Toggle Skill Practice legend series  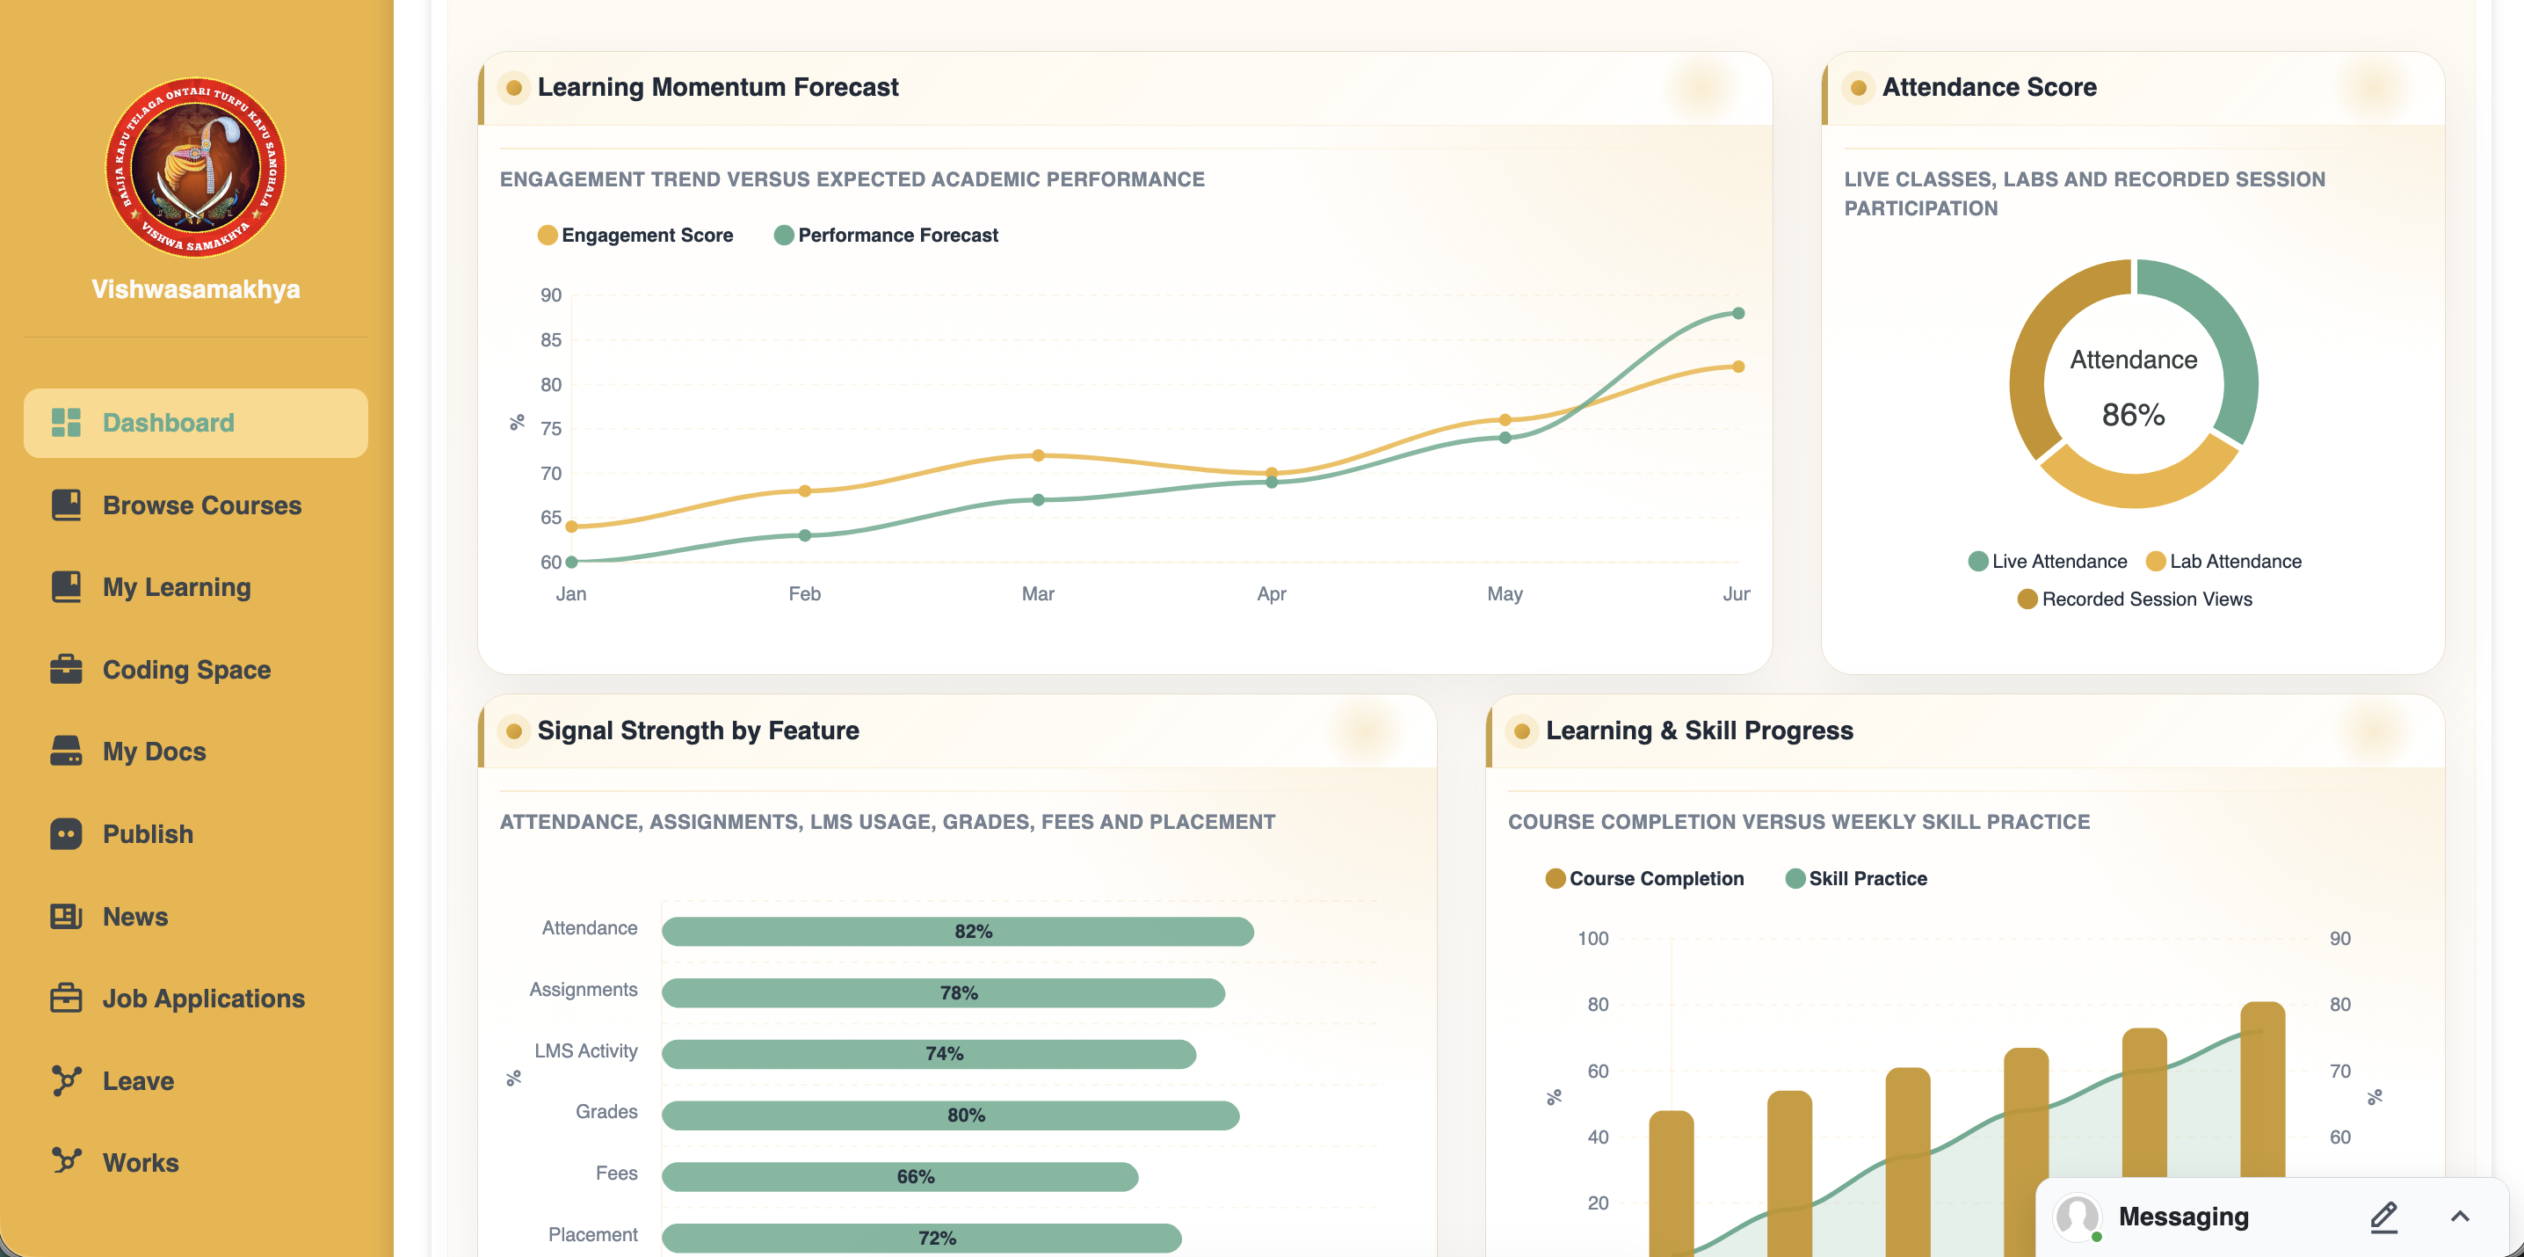[x=1856, y=878]
